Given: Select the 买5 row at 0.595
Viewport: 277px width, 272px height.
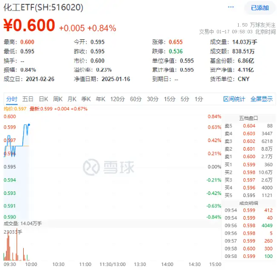Looking at the screenshot, I should click(249, 195).
